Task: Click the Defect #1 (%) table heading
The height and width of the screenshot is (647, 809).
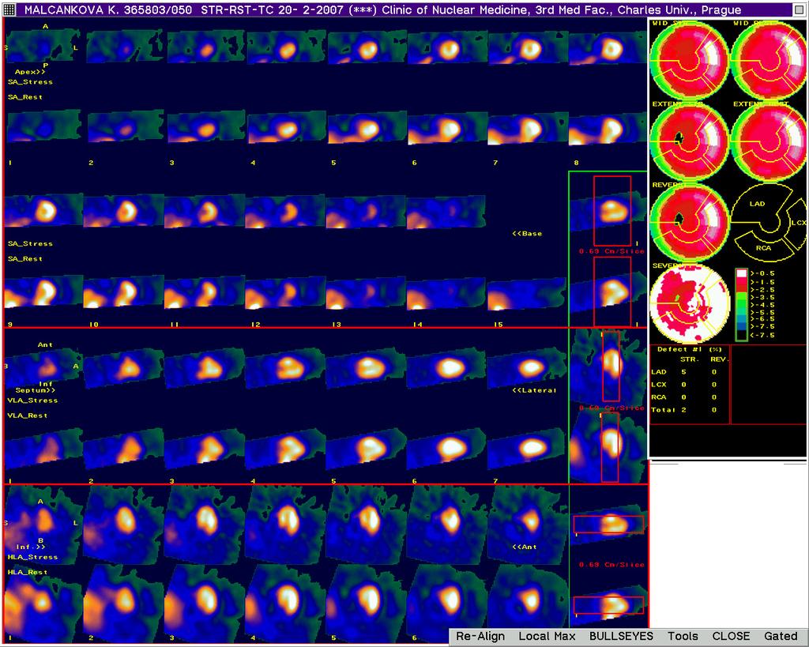Action: 689,349
